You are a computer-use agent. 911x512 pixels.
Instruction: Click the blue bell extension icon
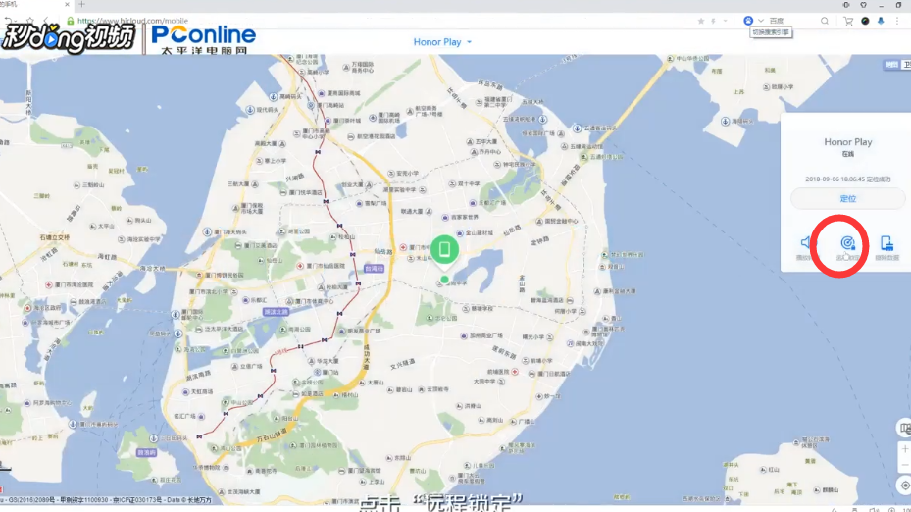click(x=881, y=21)
